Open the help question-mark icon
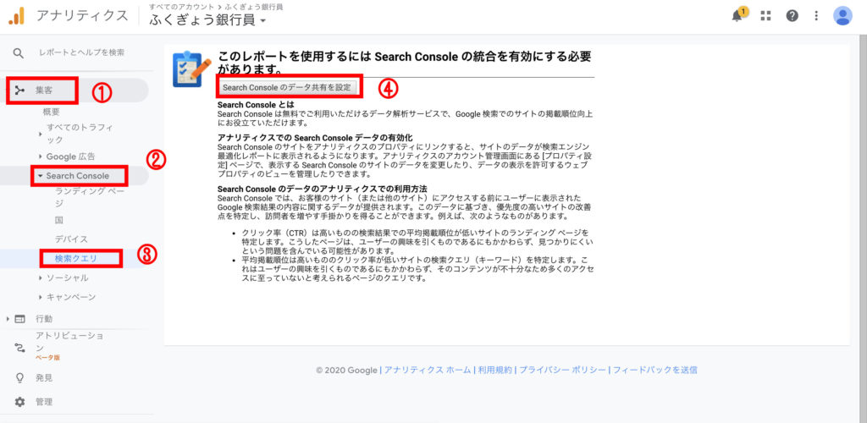This screenshot has width=867, height=423. (792, 15)
